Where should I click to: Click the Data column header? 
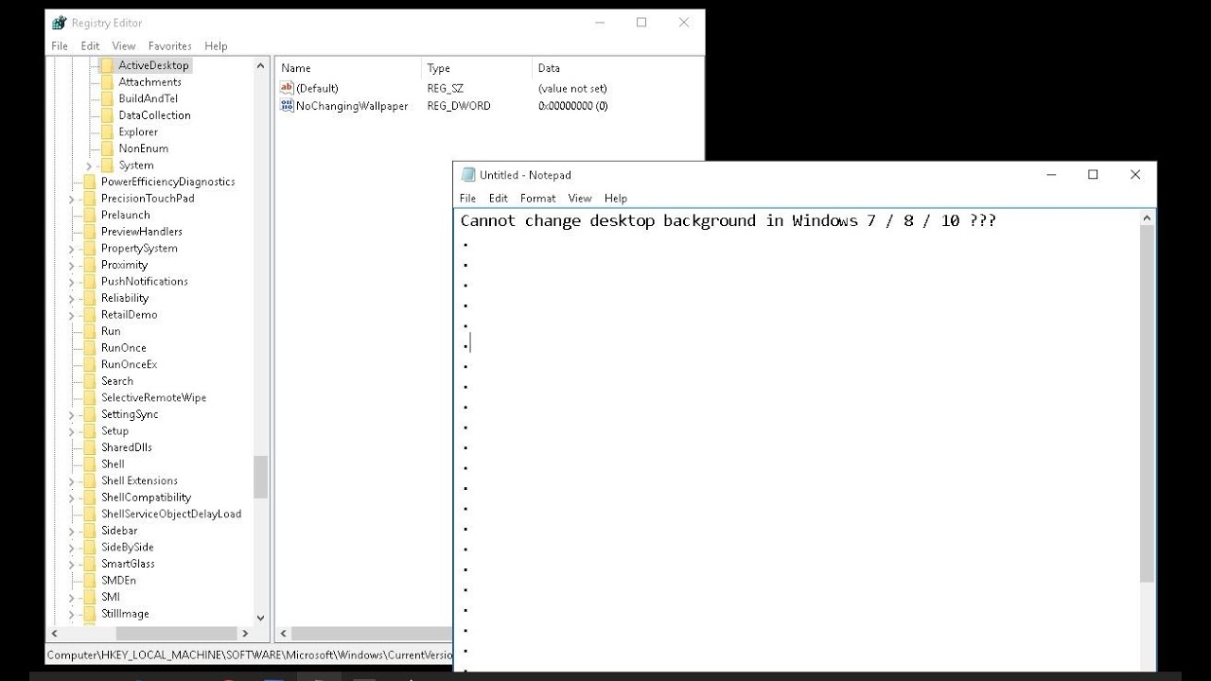[x=617, y=68]
